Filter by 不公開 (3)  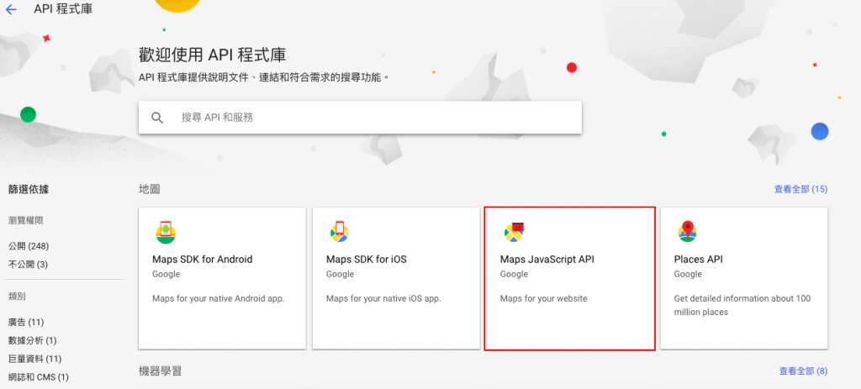click(28, 265)
